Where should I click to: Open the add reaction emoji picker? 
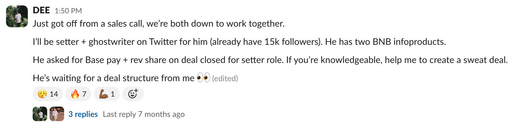click(x=133, y=94)
